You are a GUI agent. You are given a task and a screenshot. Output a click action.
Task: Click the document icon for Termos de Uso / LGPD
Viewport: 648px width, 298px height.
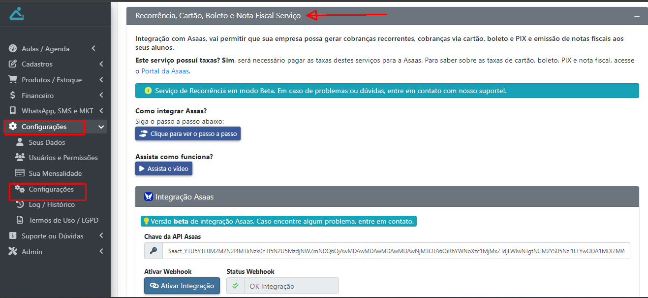click(20, 220)
